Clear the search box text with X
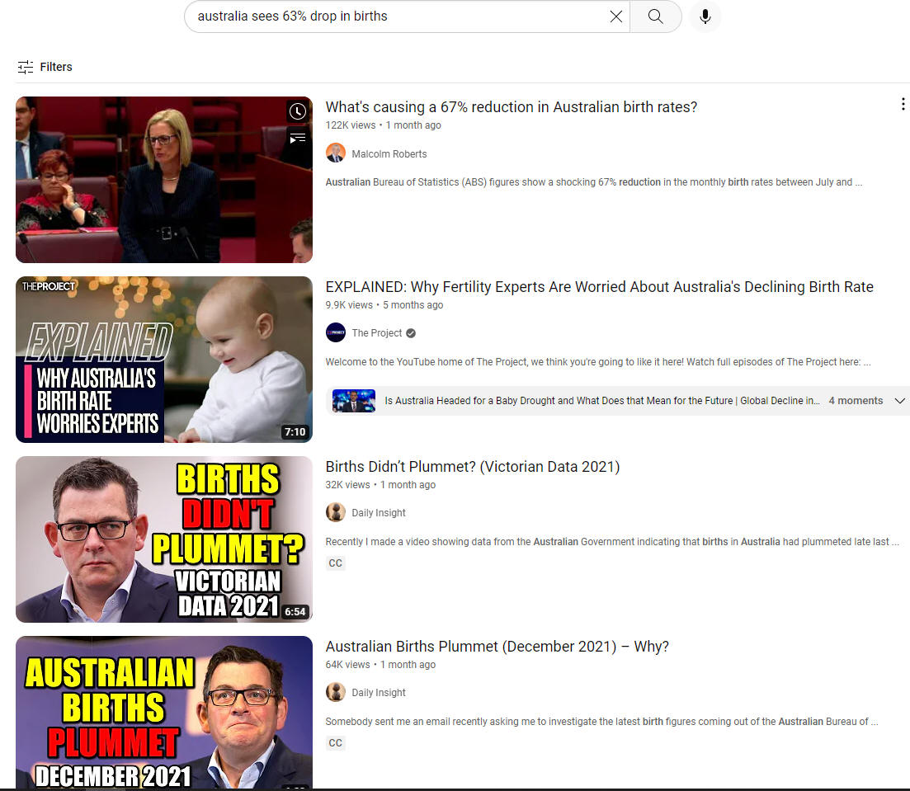Image resolution: width=910 pixels, height=791 pixels. (x=615, y=16)
